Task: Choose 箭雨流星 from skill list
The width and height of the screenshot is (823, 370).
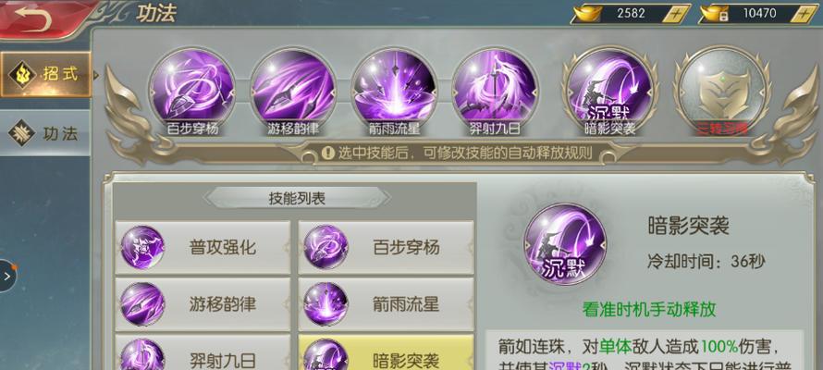Action: [386, 304]
